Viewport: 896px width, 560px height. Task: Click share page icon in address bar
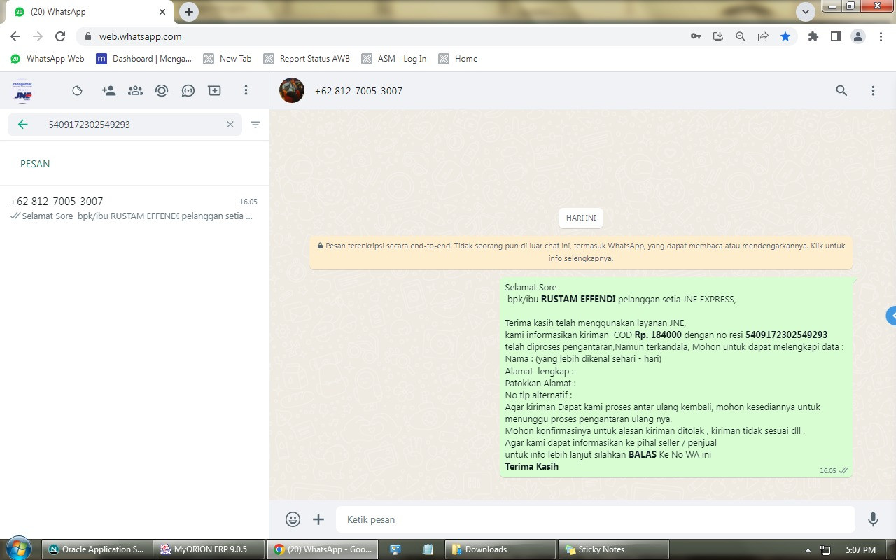[x=763, y=36]
